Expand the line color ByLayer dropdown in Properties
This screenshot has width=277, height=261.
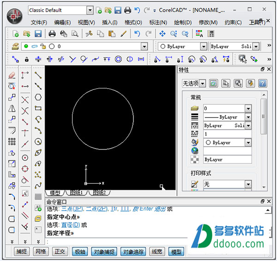(x=248, y=143)
